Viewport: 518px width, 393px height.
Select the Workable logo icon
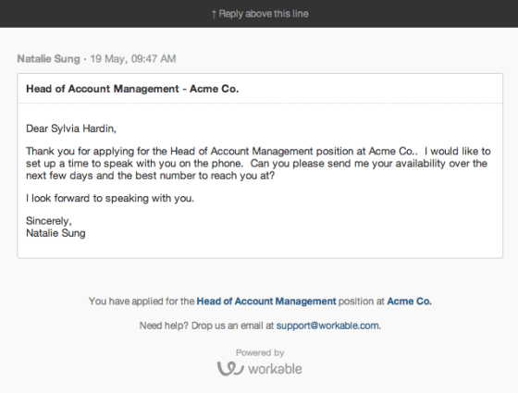pos(230,368)
